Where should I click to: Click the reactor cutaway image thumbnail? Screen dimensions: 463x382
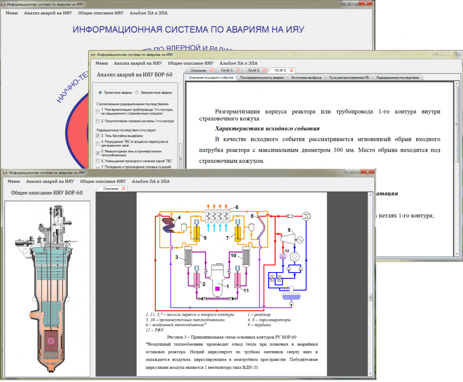[47, 290]
